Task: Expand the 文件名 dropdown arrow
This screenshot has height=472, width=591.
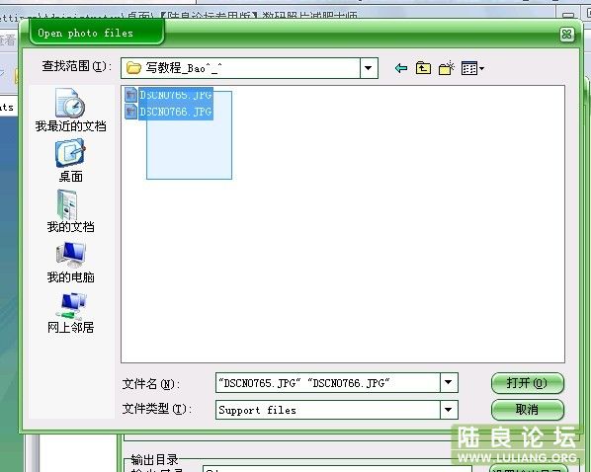Action: (449, 382)
